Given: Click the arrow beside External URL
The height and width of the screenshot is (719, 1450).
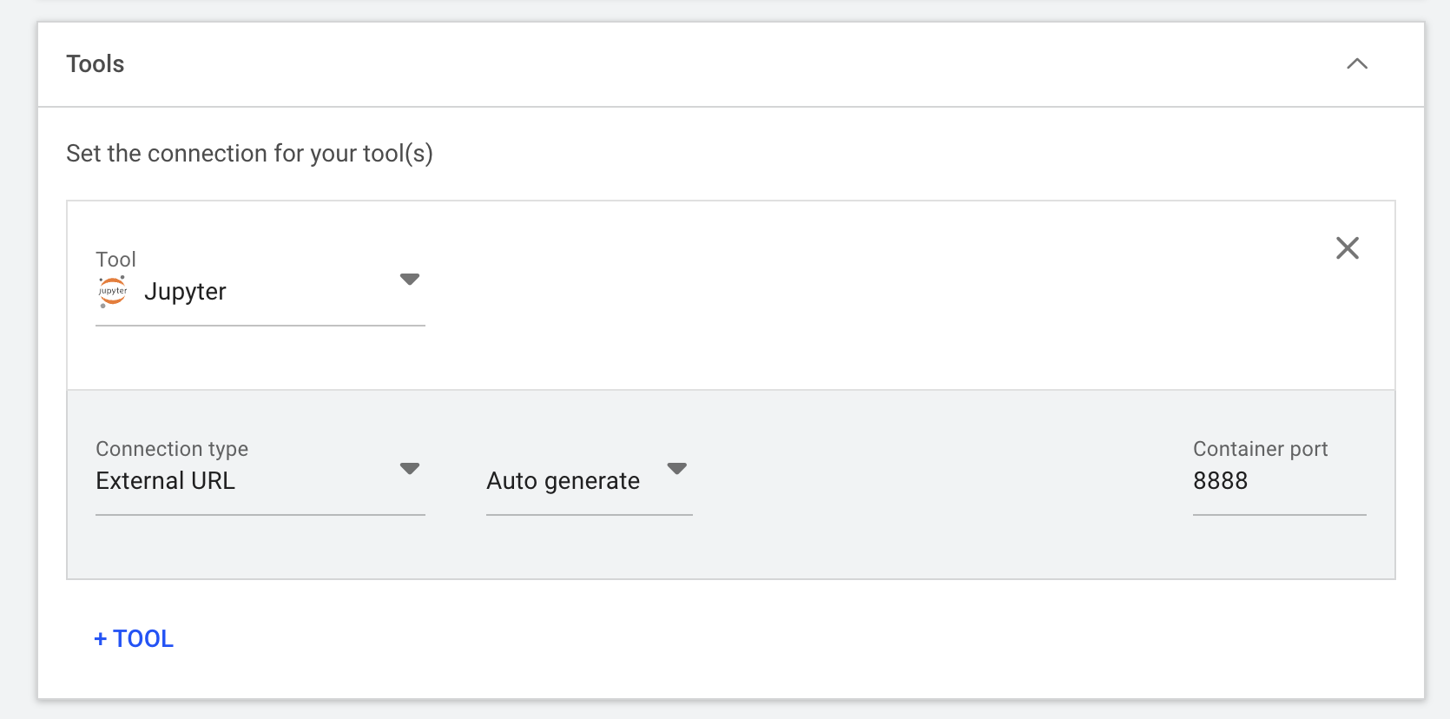Looking at the screenshot, I should [x=409, y=468].
